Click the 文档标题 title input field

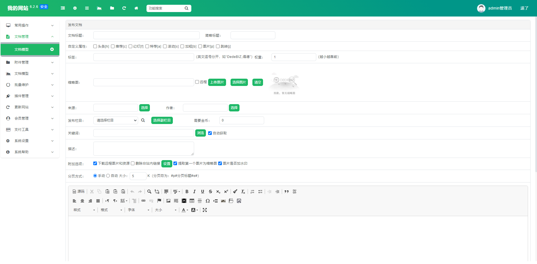pyautogui.click(x=146, y=35)
